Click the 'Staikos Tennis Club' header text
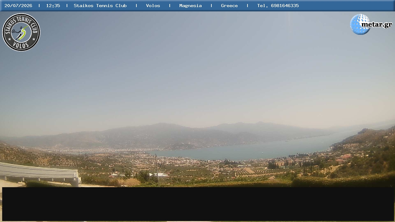Image resolution: width=395 pixels, height=222 pixels. pyautogui.click(x=100, y=6)
